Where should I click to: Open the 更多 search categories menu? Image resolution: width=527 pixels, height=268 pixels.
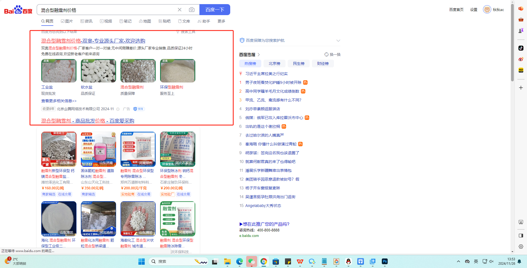pyautogui.click(x=221, y=21)
